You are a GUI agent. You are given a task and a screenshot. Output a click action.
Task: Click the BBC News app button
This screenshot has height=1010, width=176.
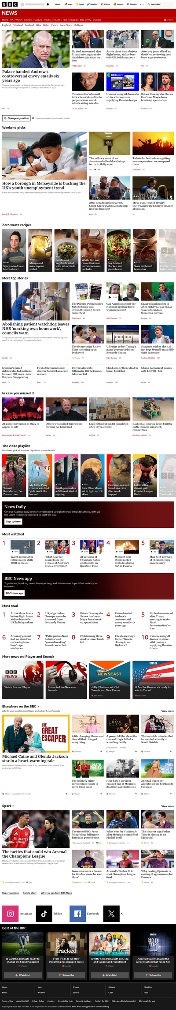click(x=15, y=593)
